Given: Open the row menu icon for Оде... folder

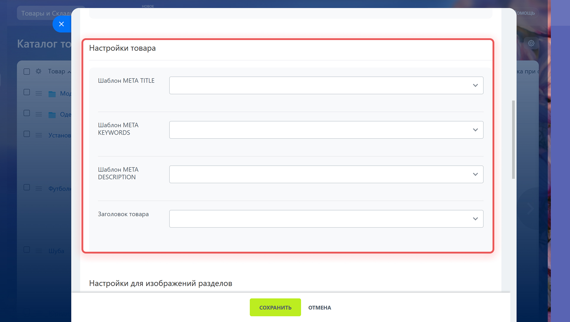Looking at the screenshot, I should point(39,114).
